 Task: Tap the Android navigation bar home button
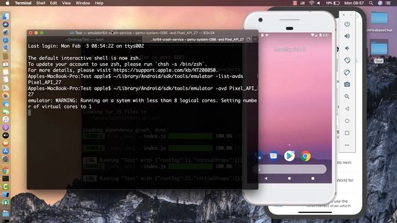tap(289, 178)
